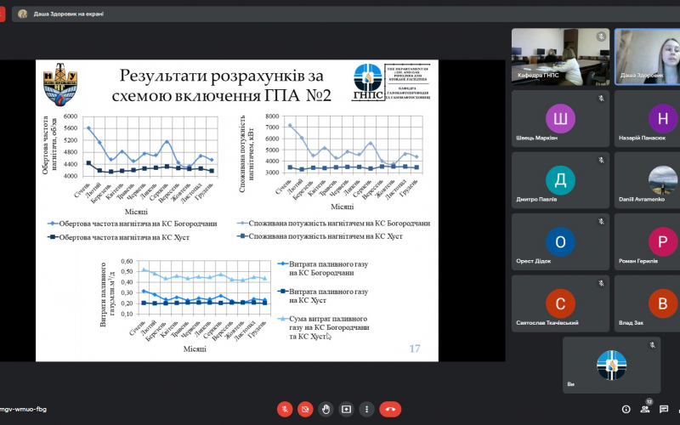Image resolution: width=680 pixels, height=425 pixels.
Task: Click legend 'Витрата паливного газу на КС Хуст'
Action: tap(323, 296)
